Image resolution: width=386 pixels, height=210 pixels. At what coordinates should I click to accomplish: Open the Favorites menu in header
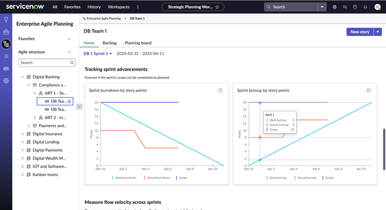(x=72, y=7)
